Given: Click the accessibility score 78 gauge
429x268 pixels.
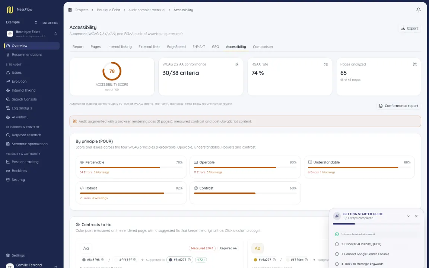Looking at the screenshot, I should (112, 71).
